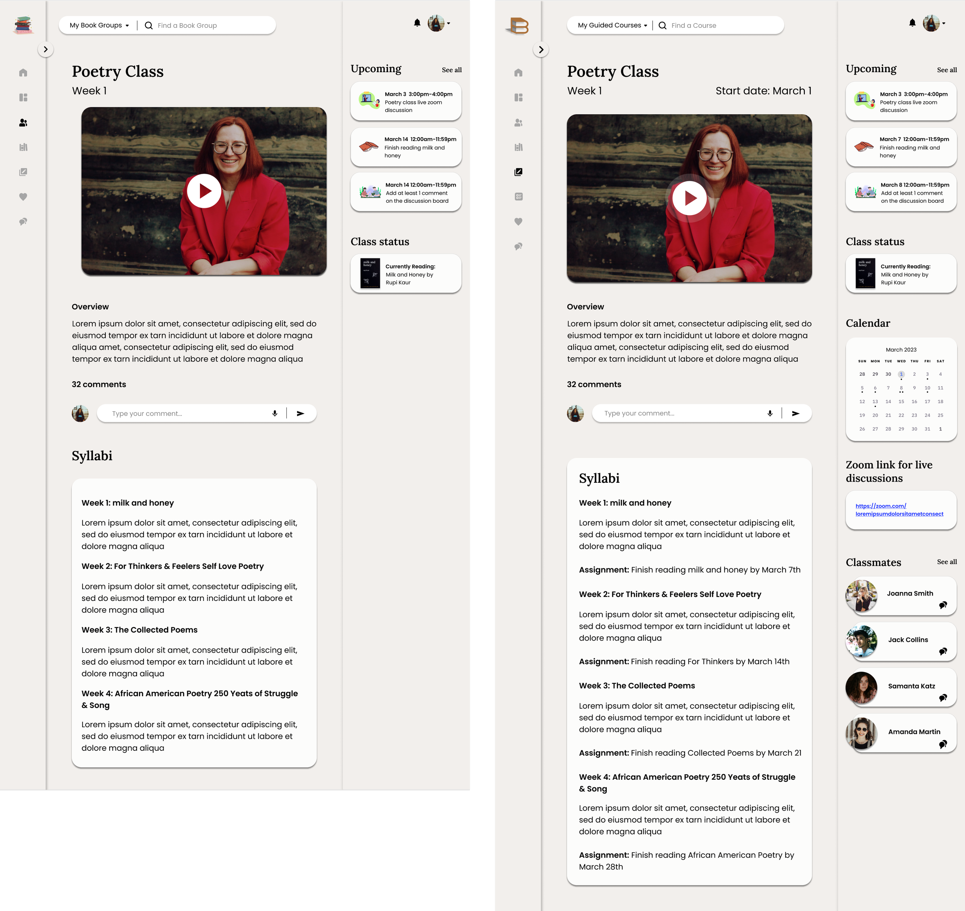Expand the right sidebar with the chevron button
This screenshot has height=911, width=965.
(541, 49)
